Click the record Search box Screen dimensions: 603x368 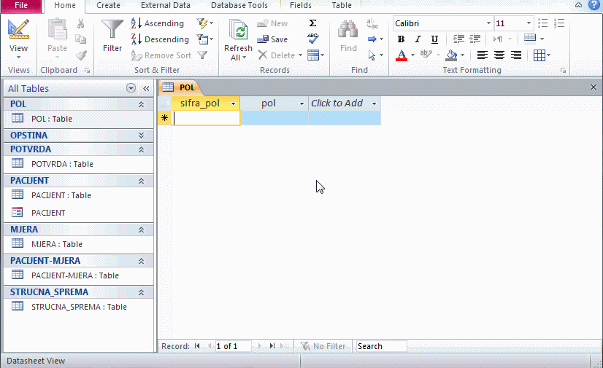coord(380,346)
